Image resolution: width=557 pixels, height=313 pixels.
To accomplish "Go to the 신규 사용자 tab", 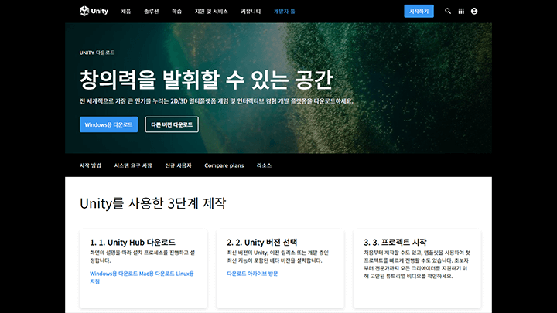I will (x=179, y=165).
